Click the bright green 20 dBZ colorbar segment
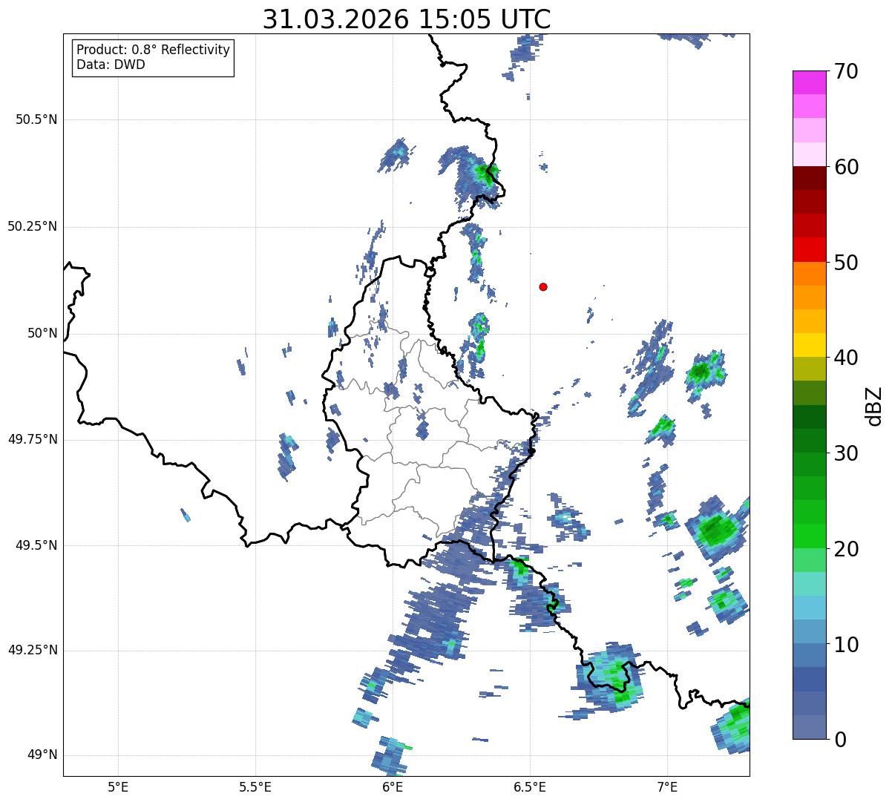This screenshot has height=802, width=892. [809, 536]
